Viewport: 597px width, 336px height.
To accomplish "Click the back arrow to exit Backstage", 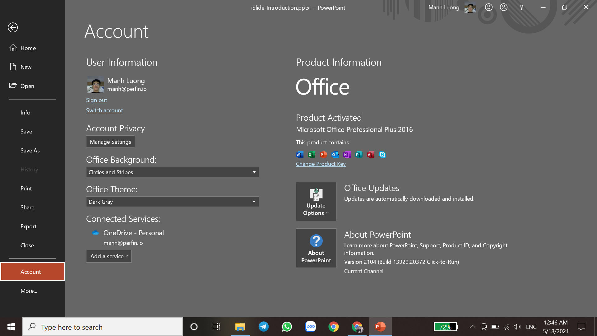I will pos(13,27).
